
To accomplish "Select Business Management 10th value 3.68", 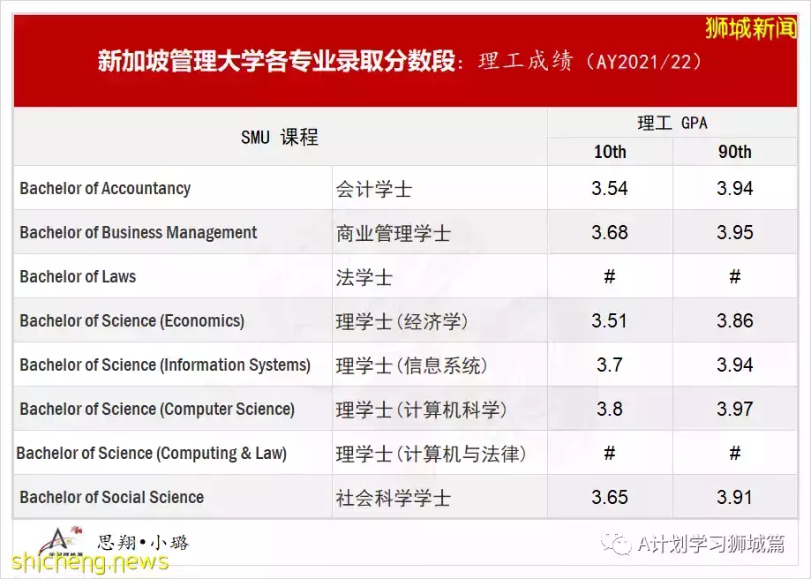I will pos(610,232).
